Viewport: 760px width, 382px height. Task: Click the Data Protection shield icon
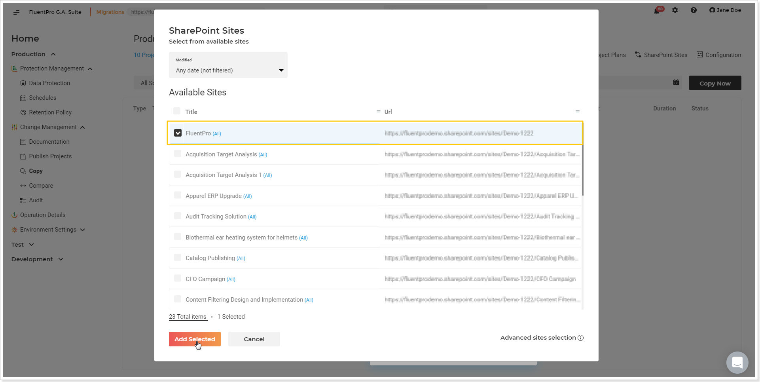pyautogui.click(x=23, y=83)
